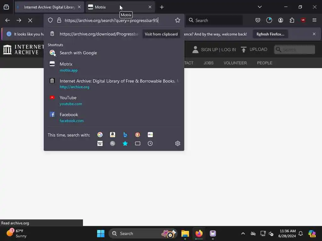Close the Internet Archive tab
This screenshot has height=241, width=322.
(x=79, y=7)
